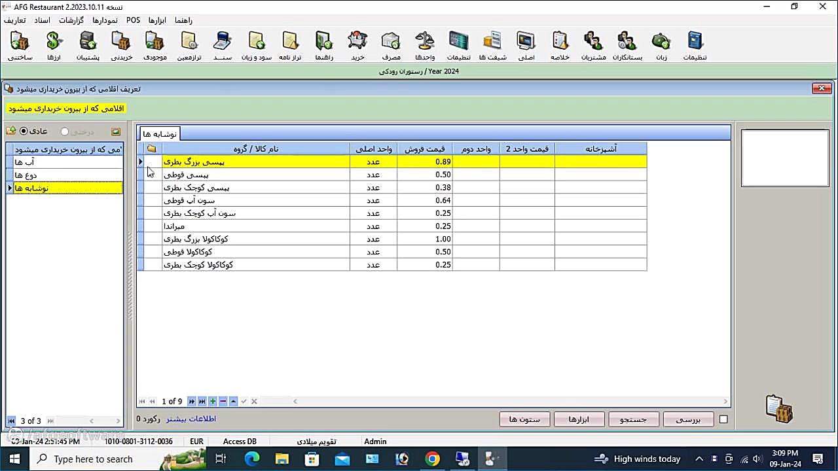Click the edit record up-arrow button
Viewport: 838px width, 471px height.
(233, 401)
